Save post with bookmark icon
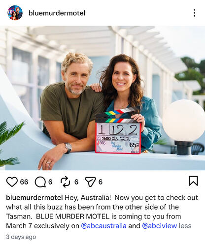The width and height of the screenshot is (205, 246). pos(193,181)
